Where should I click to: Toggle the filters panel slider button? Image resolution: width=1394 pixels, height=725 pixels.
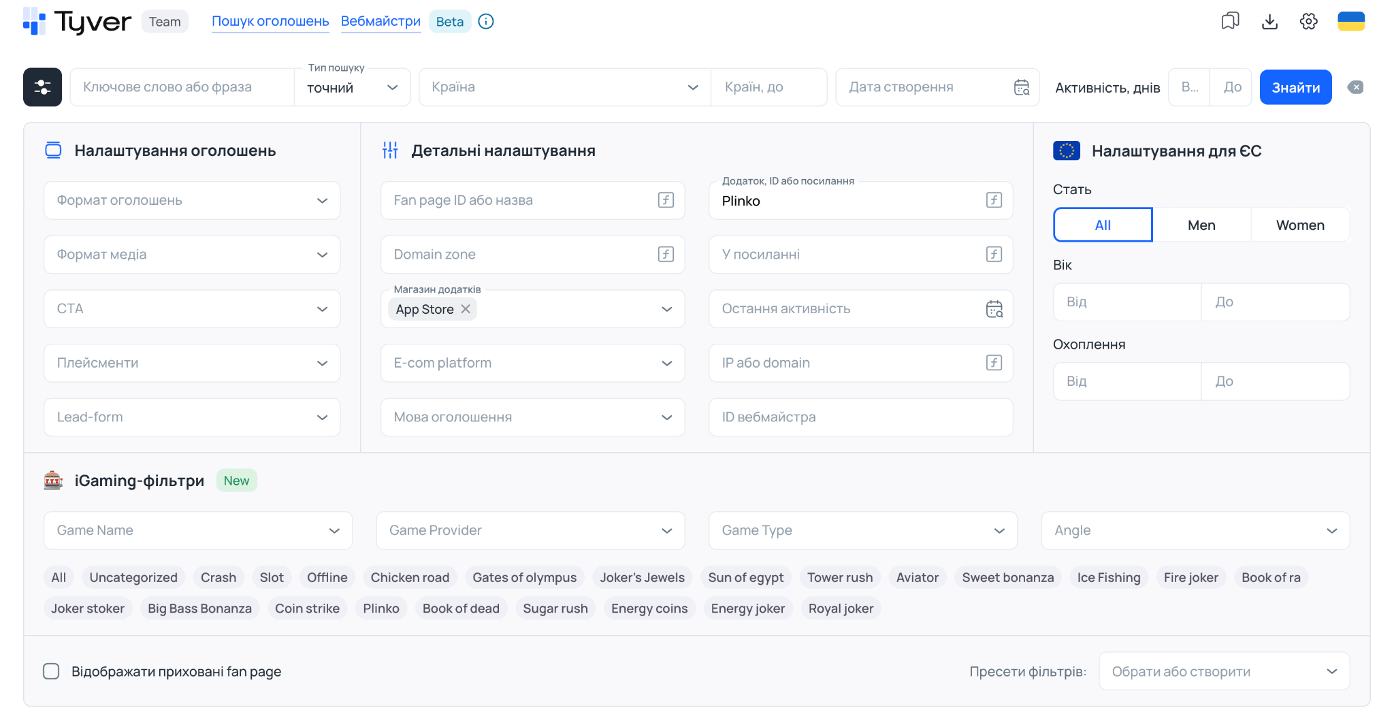pos(42,87)
